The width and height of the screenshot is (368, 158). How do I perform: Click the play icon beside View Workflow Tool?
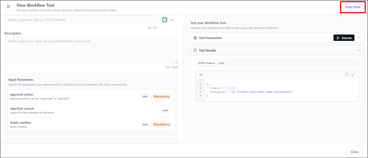point(8,7)
